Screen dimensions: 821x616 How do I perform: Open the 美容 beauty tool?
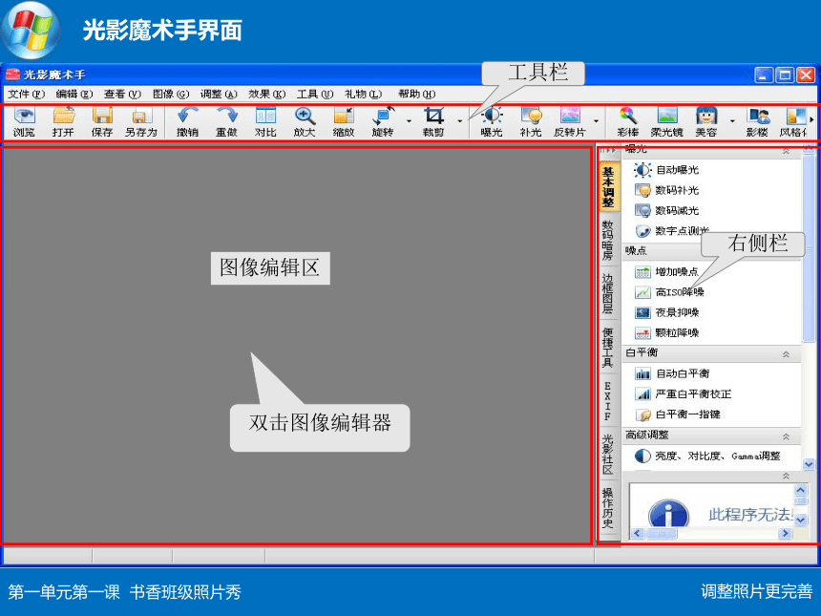click(705, 122)
